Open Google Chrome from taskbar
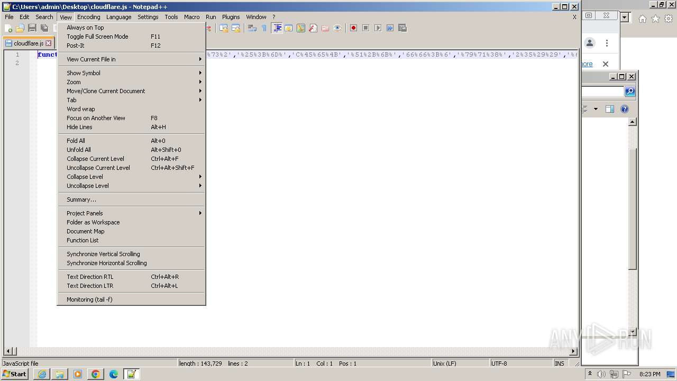Viewport: 677px width, 381px height. (96, 374)
